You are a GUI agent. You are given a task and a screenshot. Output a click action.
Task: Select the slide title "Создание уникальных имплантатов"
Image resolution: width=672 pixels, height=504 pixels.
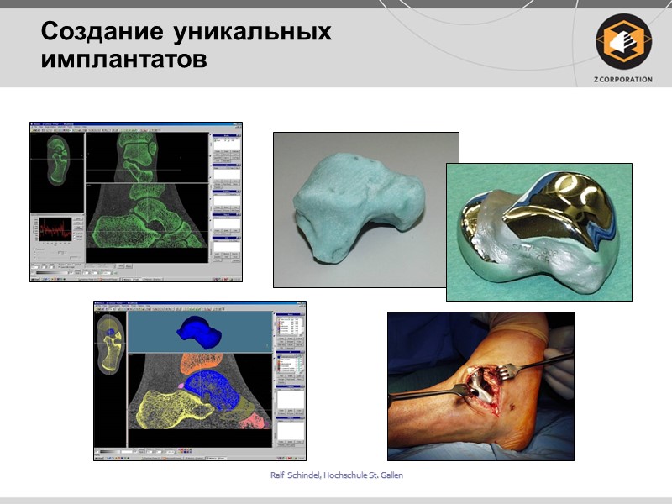(x=186, y=45)
